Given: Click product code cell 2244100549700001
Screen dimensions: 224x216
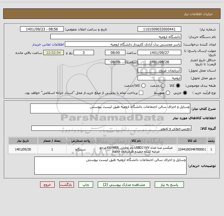Looking at the screenshot, I should 192,149.
